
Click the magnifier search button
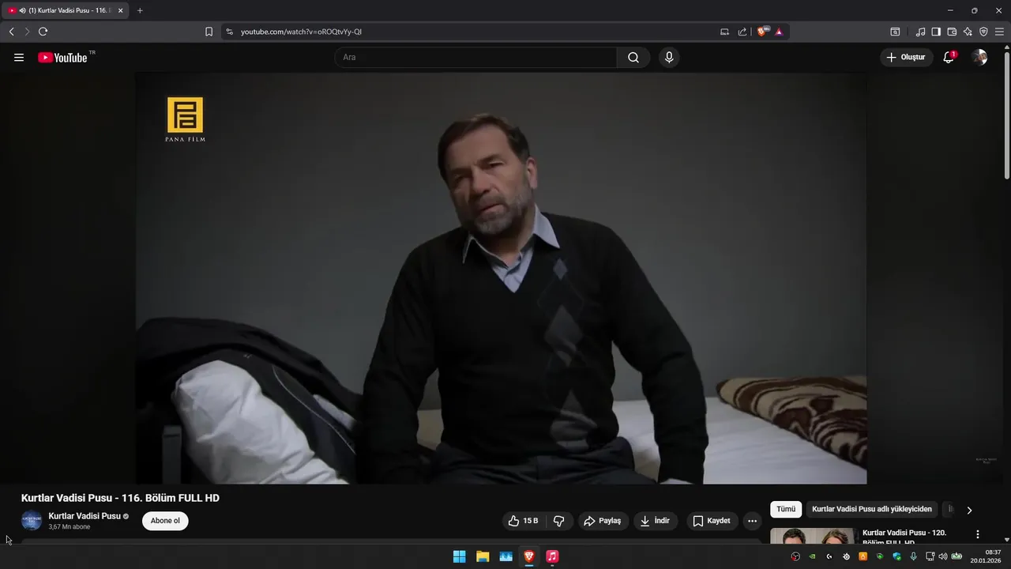click(x=633, y=58)
